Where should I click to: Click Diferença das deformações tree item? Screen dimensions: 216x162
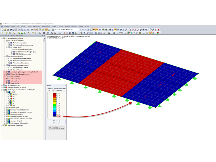coord(19,123)
